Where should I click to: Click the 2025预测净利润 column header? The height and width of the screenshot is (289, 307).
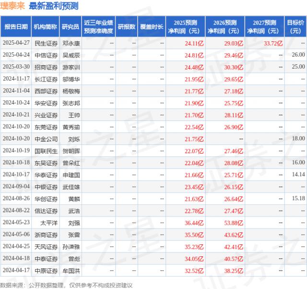click(x=184, y=26)
